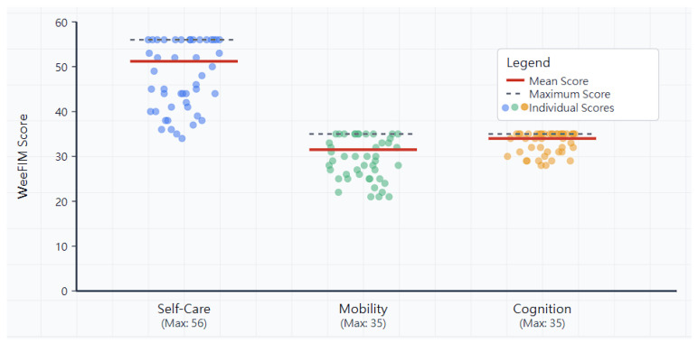Click the WeeFIM Score y-axis title
Screen dimensions: 698x343
[x=23, y=156]
